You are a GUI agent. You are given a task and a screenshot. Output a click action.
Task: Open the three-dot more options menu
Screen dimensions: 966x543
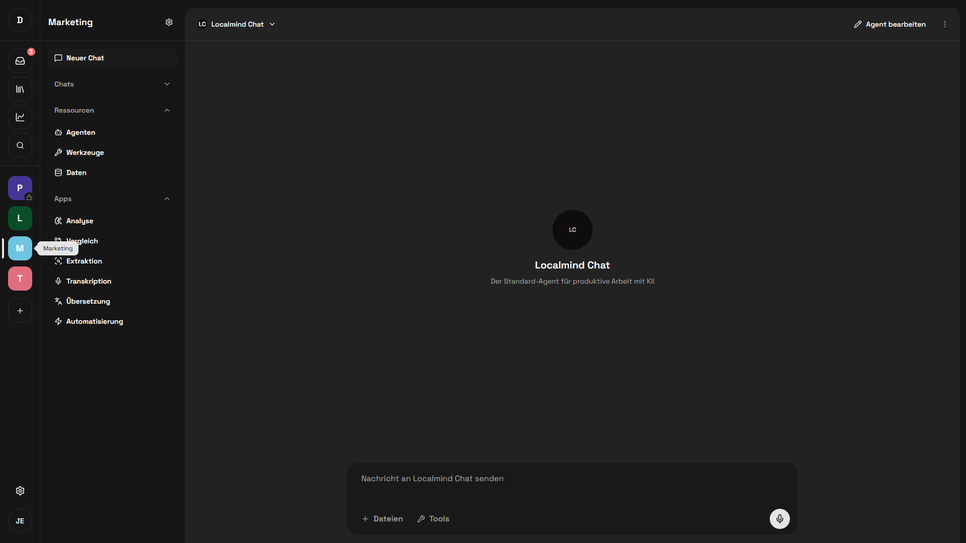945,24
